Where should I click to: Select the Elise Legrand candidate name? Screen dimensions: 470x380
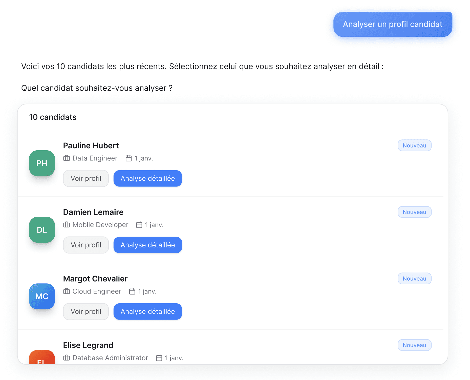click(88, 345)
